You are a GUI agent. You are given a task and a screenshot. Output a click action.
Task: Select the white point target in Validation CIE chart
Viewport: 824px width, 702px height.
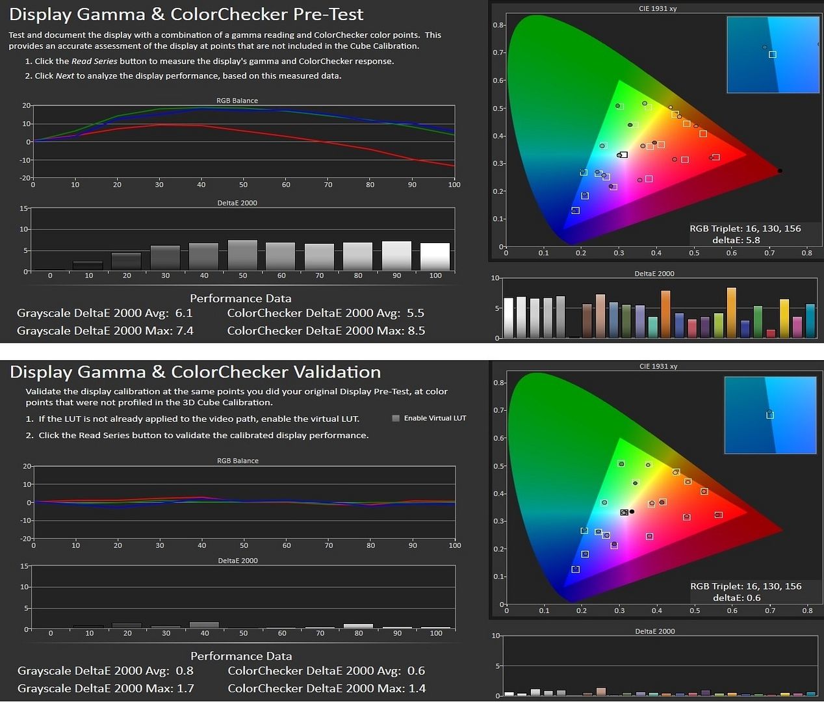[624, 512]
